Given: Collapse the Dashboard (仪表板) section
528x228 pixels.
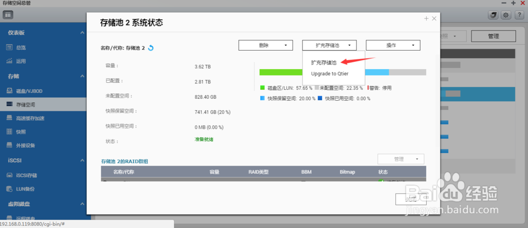Looking at the screenshot, I should point(82,33).
